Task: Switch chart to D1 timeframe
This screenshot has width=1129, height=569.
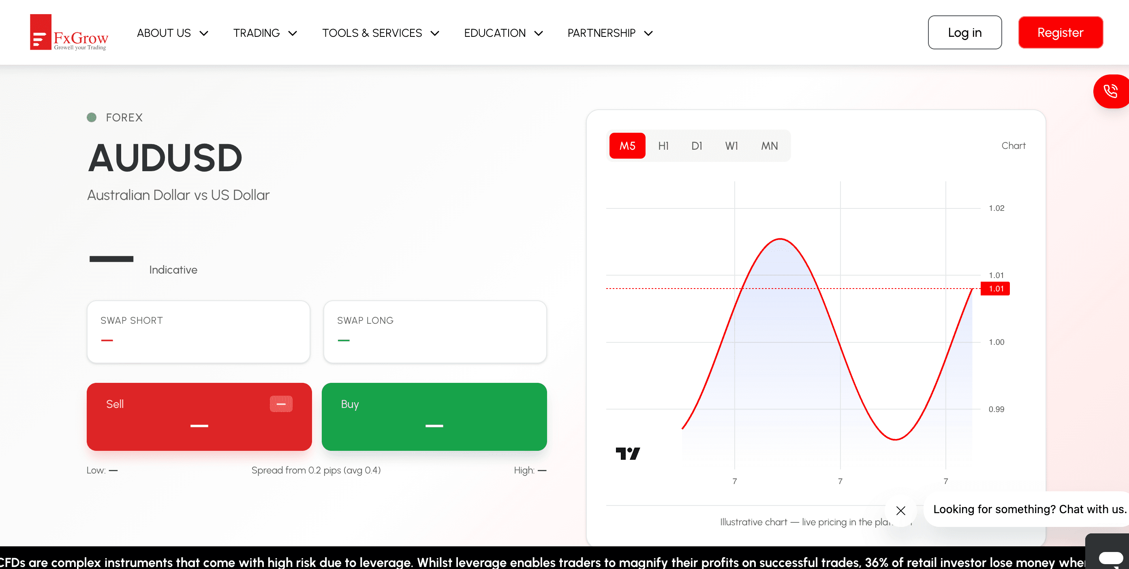Action: tap(697, 146)
